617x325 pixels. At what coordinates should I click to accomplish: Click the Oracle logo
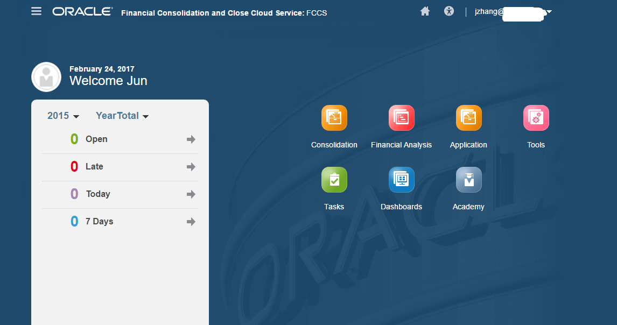(x=82, y=12)
